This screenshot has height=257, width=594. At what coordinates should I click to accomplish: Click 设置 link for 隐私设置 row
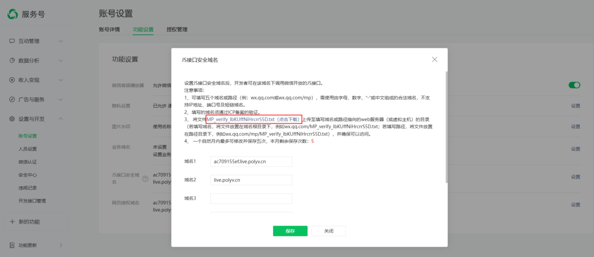pos(576,106)
